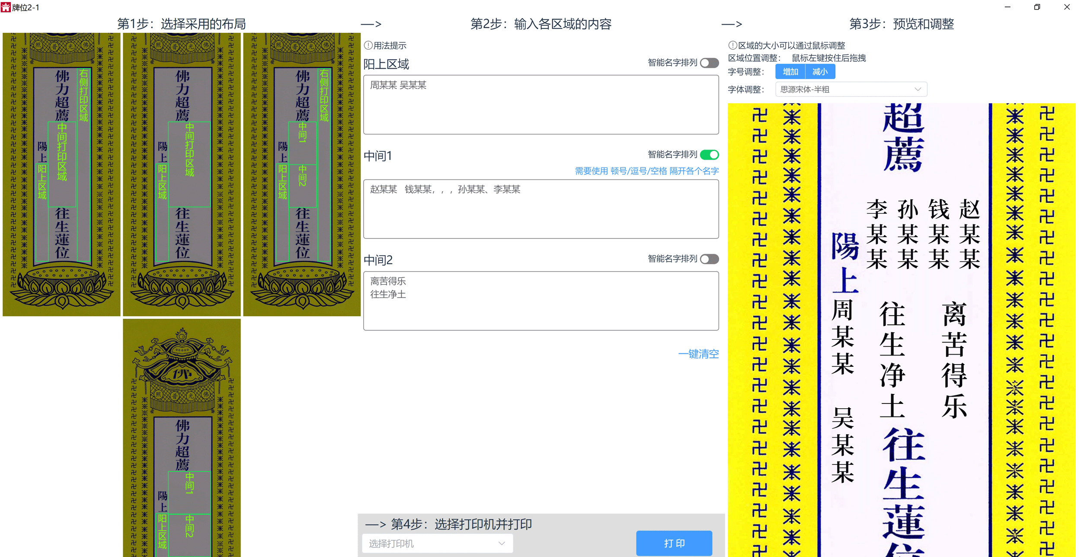
Task: Click the 阳上区域 text input box
Action: coord(540,105)
